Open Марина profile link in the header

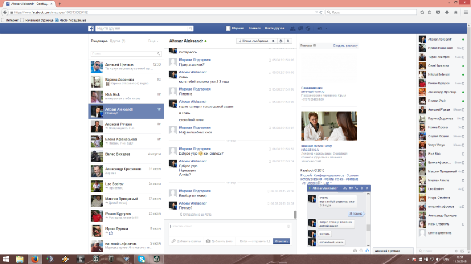[x=235, y=28]
